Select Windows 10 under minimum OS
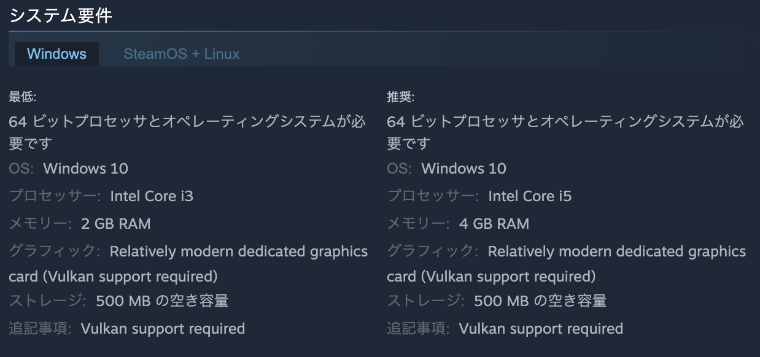Viewport: 760px width, 357px height. click(x=86, y=168)
